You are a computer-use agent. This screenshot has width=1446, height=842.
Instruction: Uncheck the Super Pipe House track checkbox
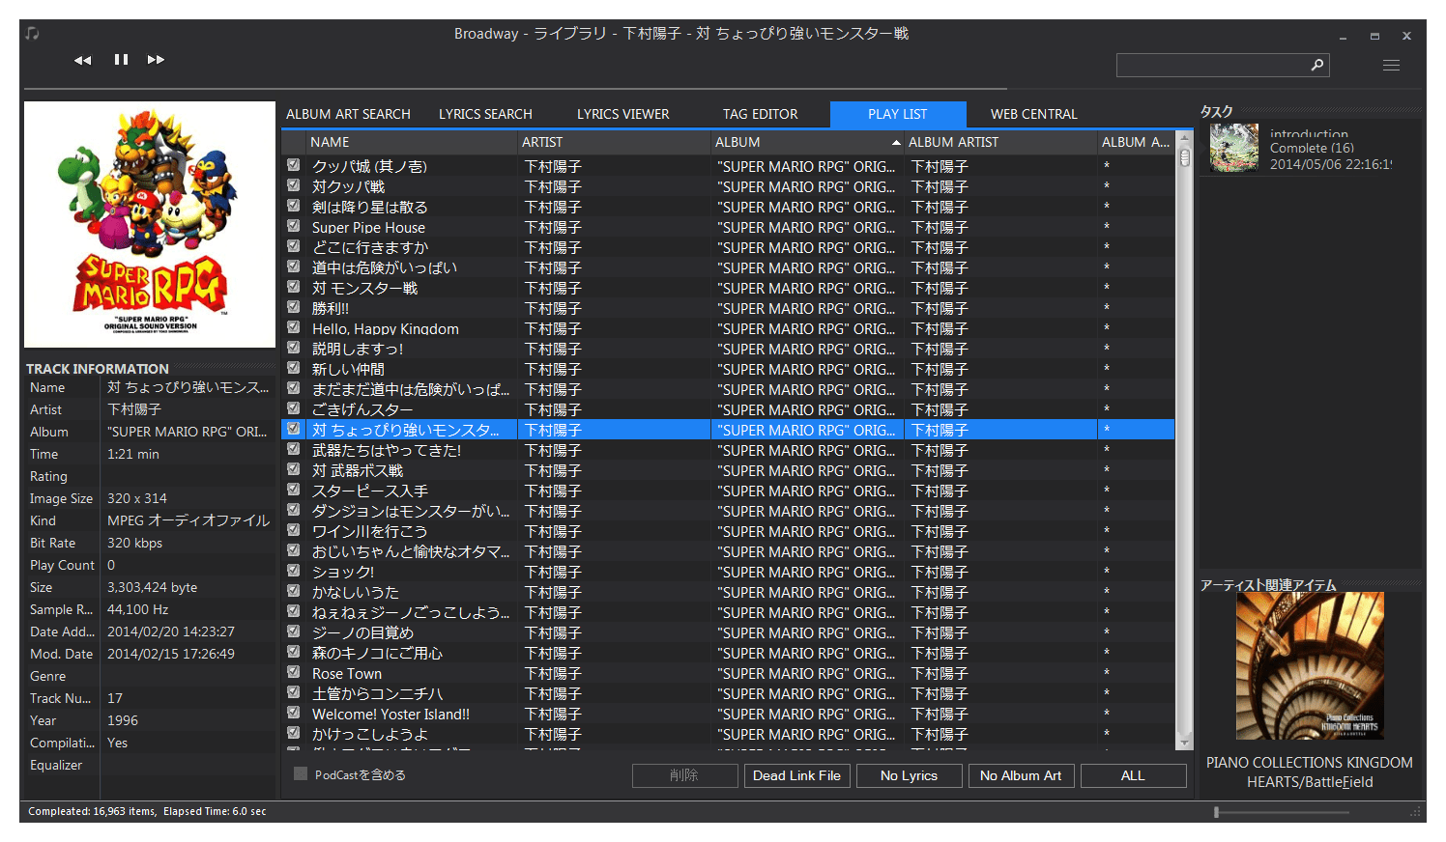[294, 226]
